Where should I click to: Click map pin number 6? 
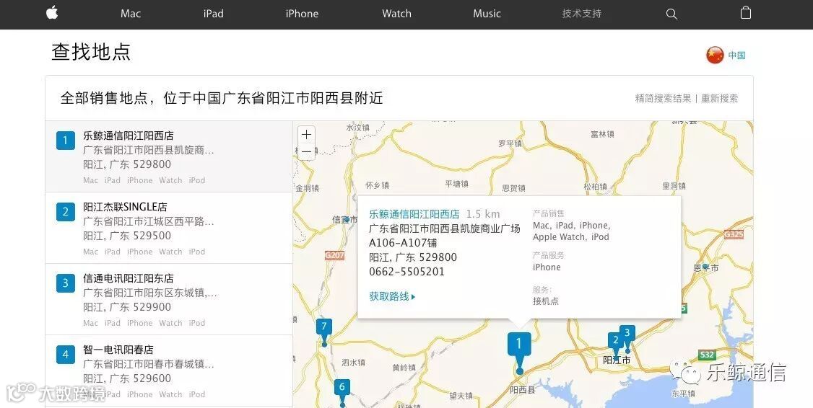point(342,390)
